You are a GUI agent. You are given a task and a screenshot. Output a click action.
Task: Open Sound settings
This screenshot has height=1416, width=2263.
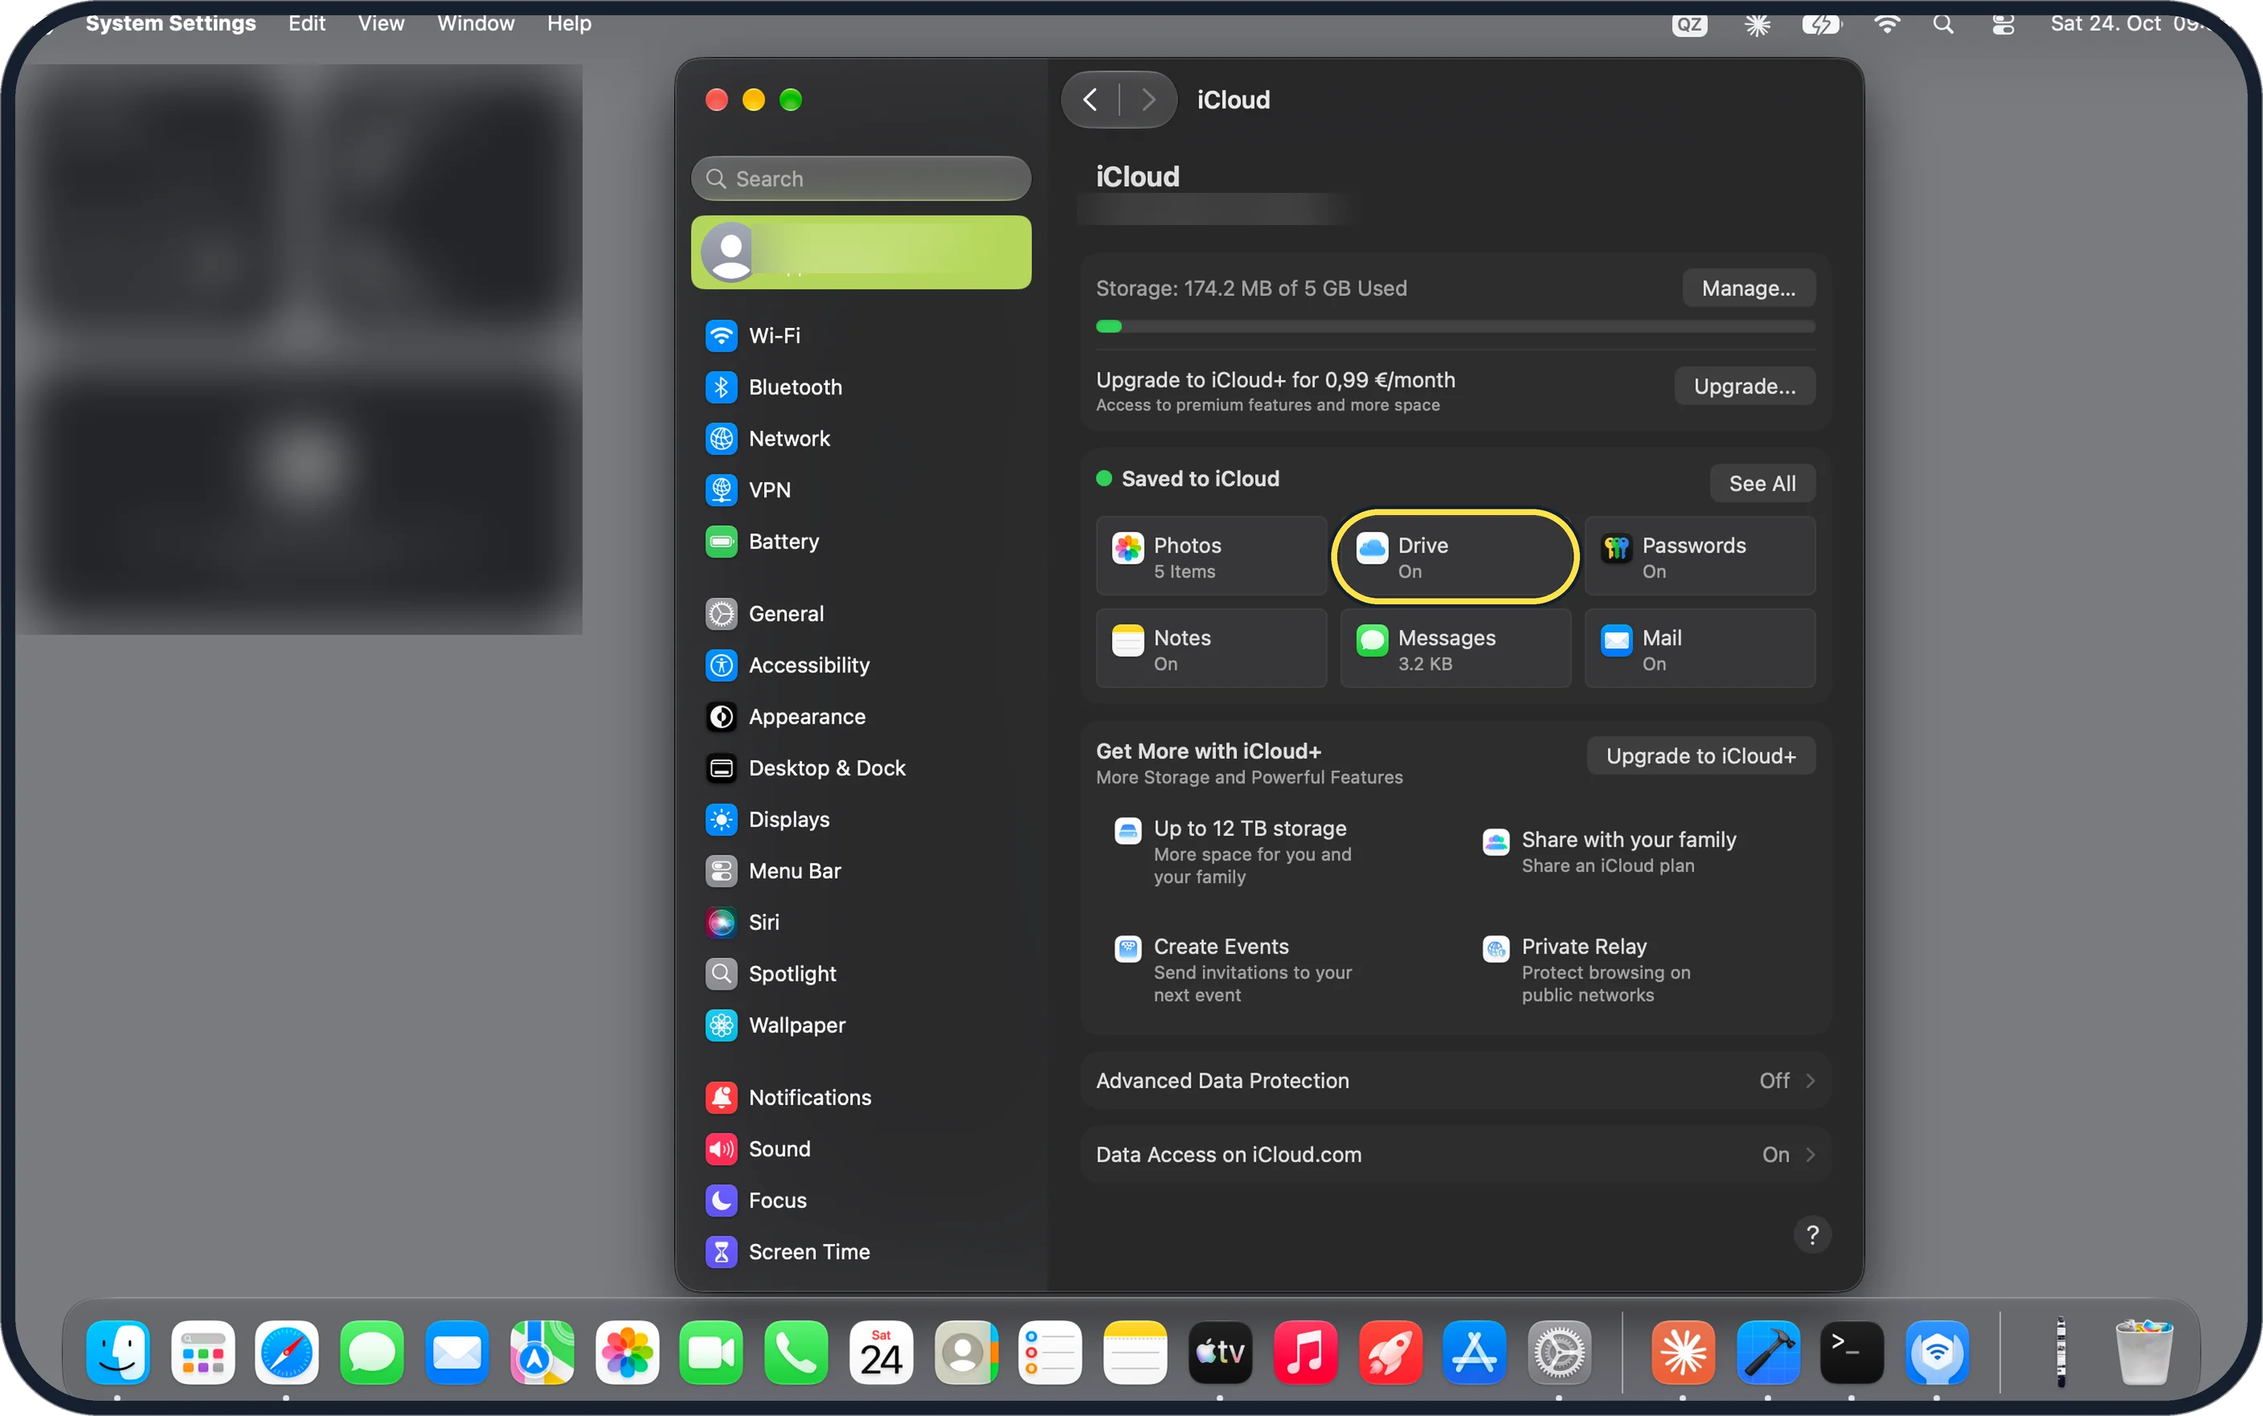tap(861, 1149)
